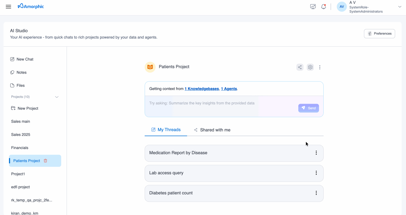Focus the prompt input field
The image size is (406, 215).
(218, 103)
